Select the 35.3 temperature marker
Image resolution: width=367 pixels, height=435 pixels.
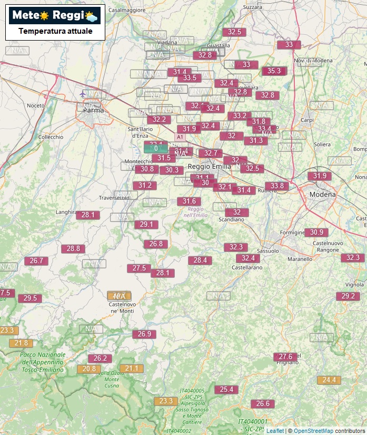[x=274, y=71]
